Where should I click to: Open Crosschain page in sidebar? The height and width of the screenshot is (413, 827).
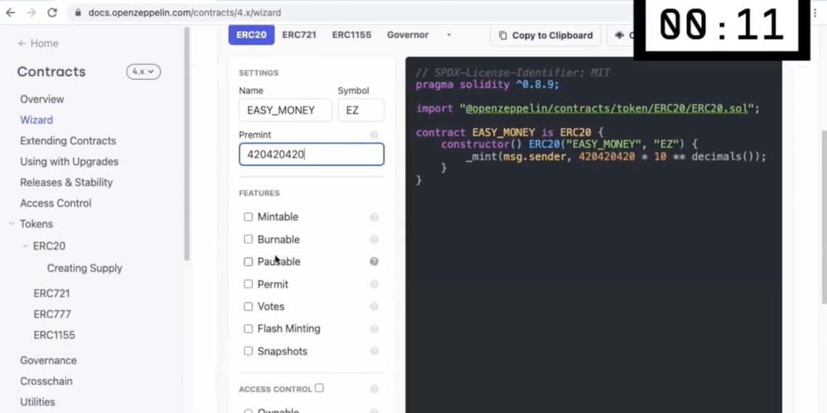tap(46, 381)
